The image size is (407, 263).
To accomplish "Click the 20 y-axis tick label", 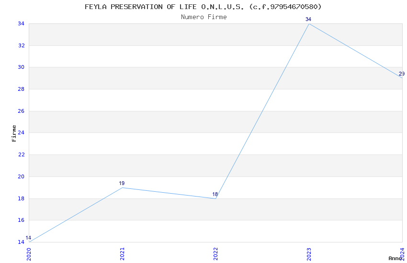I will 21,176.
